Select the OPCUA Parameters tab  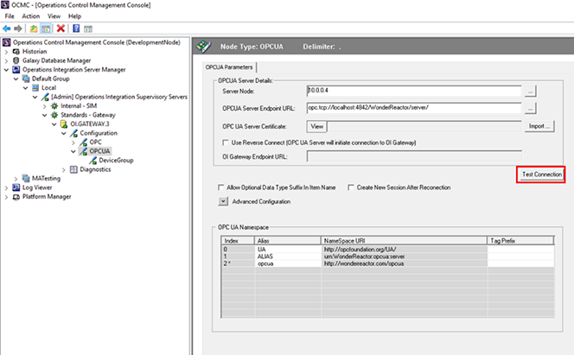(229, 67)
